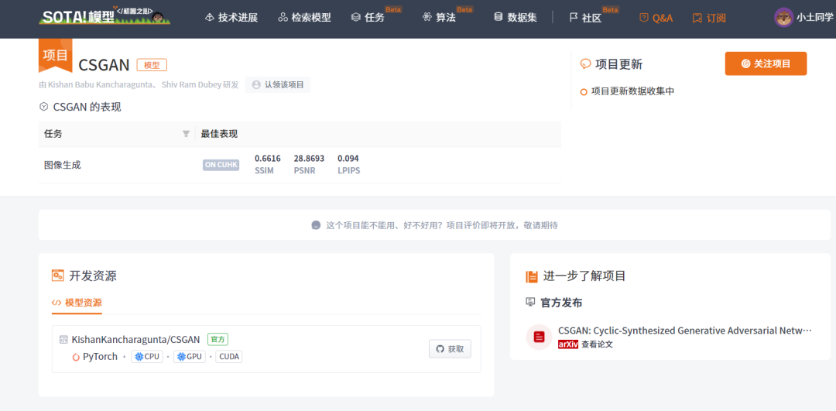
Task: Go to the 任务 Beta section
Action: pos(368,18)
